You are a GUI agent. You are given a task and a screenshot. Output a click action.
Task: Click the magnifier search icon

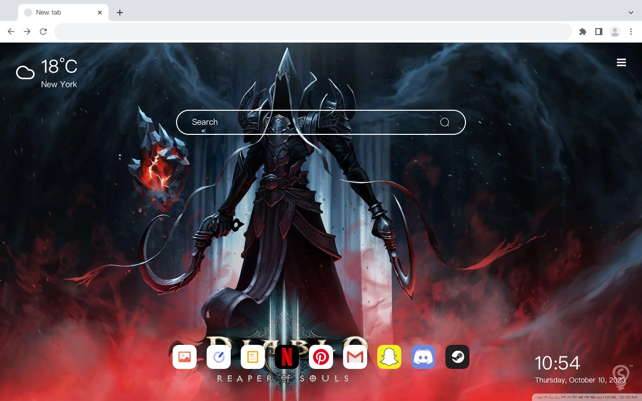click(x=444, y=122)
